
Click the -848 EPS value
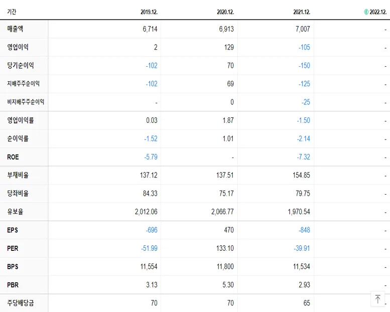point(304,230)
